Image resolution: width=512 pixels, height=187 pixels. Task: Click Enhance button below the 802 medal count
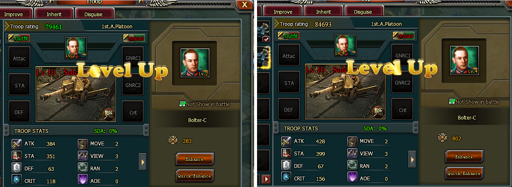pos(464,157)
